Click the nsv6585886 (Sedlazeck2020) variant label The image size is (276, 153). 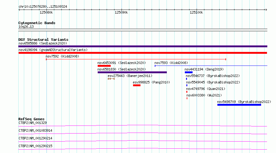click(43, 43)
